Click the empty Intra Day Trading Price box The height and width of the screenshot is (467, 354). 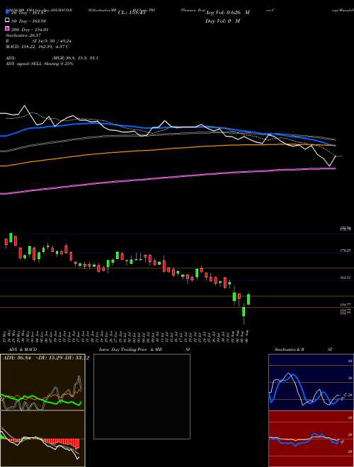point(142,396)
